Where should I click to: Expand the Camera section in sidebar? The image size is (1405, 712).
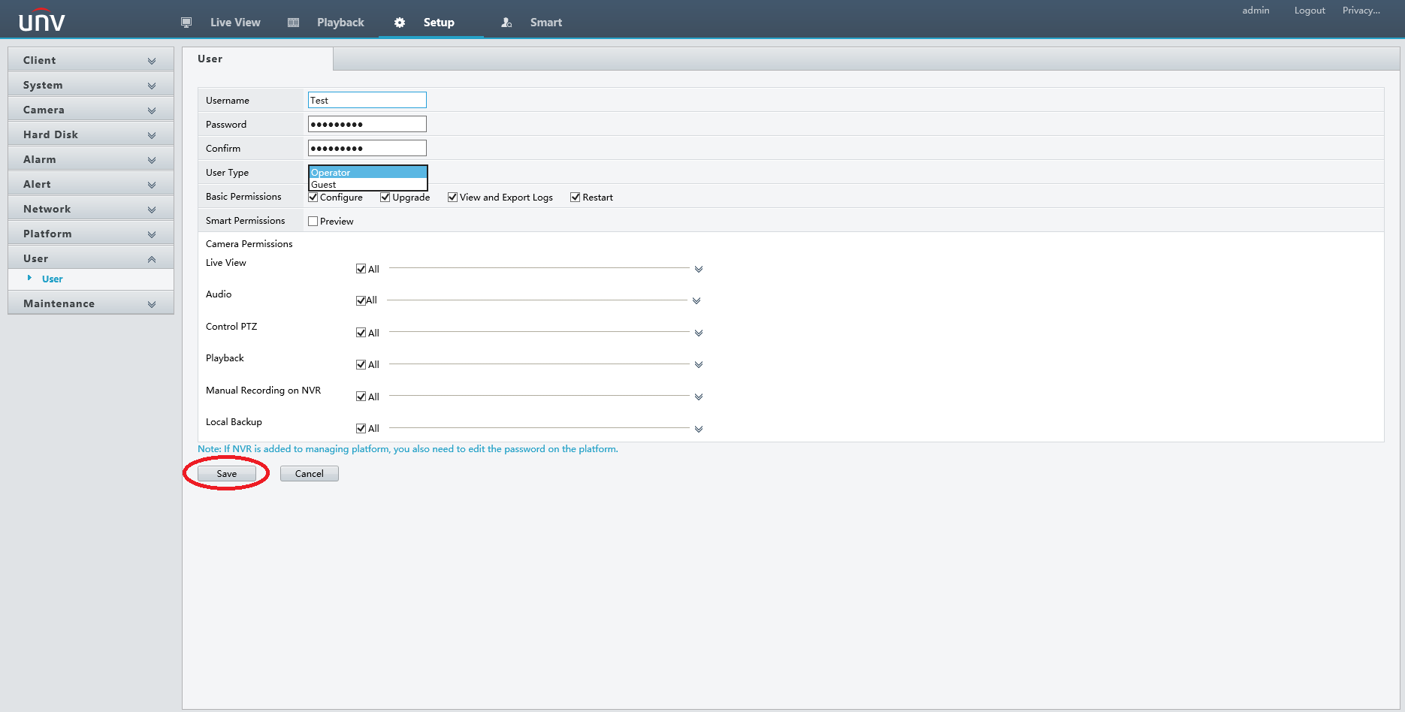(90, 109)
